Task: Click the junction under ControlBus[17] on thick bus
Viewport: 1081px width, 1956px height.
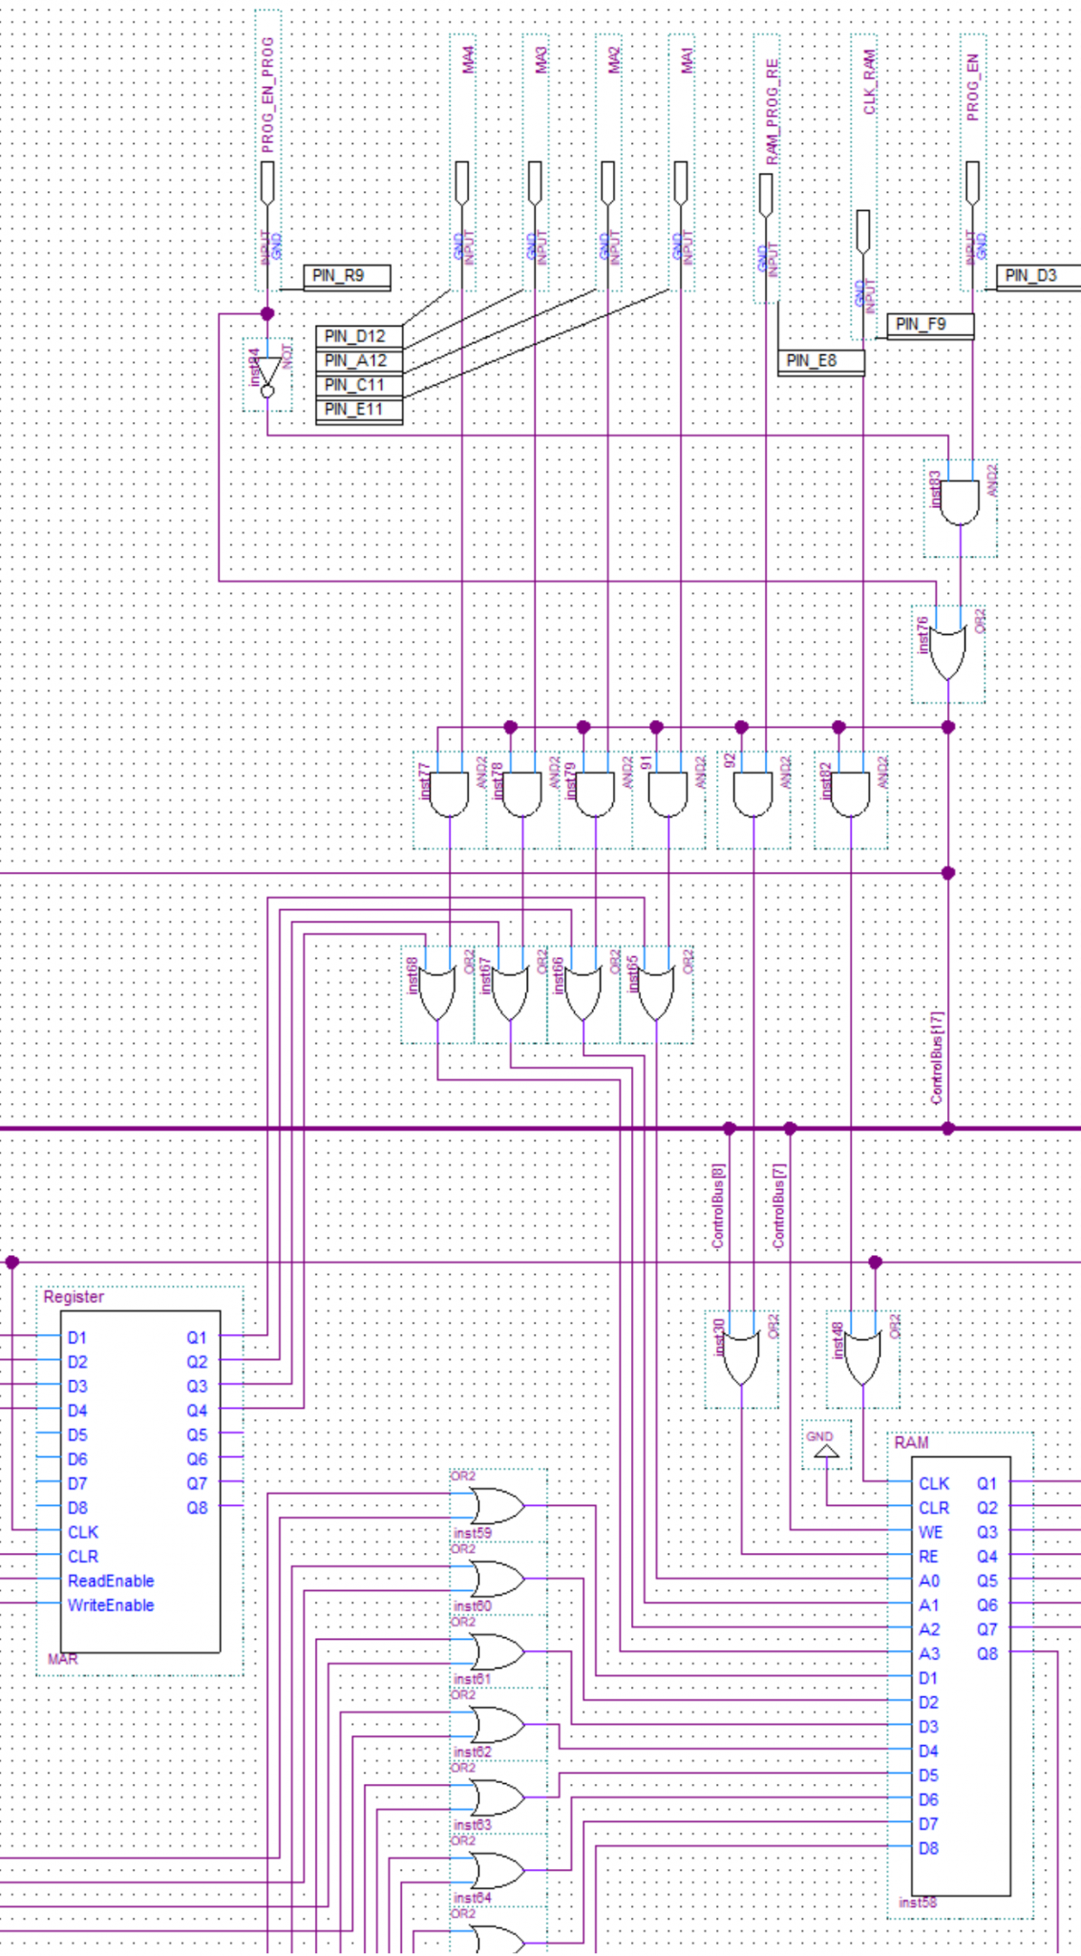Action: pos(948,1129)
